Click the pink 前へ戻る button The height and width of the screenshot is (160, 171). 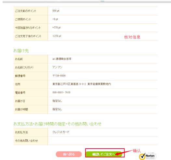point(69,154)
